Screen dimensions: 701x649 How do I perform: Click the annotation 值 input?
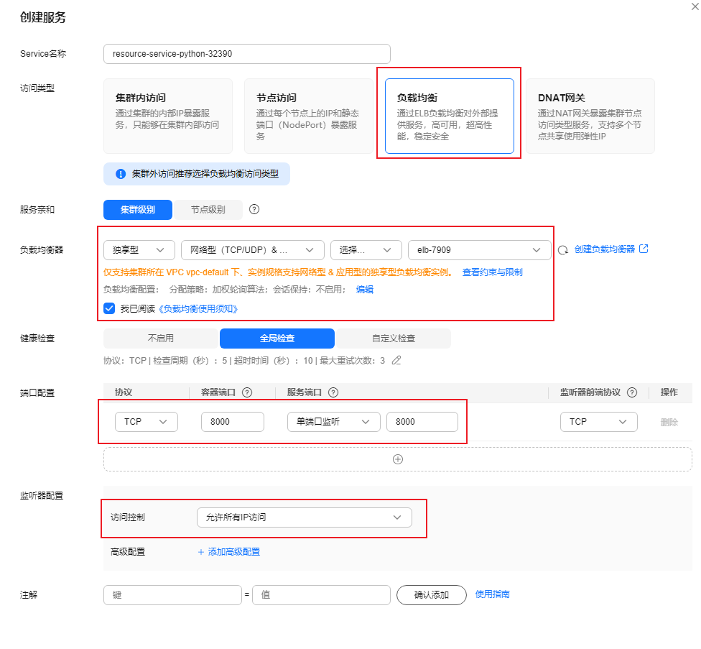321,595
